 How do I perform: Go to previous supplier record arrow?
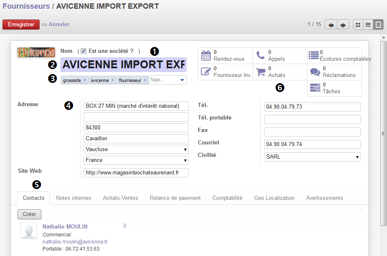coord(331,25)
